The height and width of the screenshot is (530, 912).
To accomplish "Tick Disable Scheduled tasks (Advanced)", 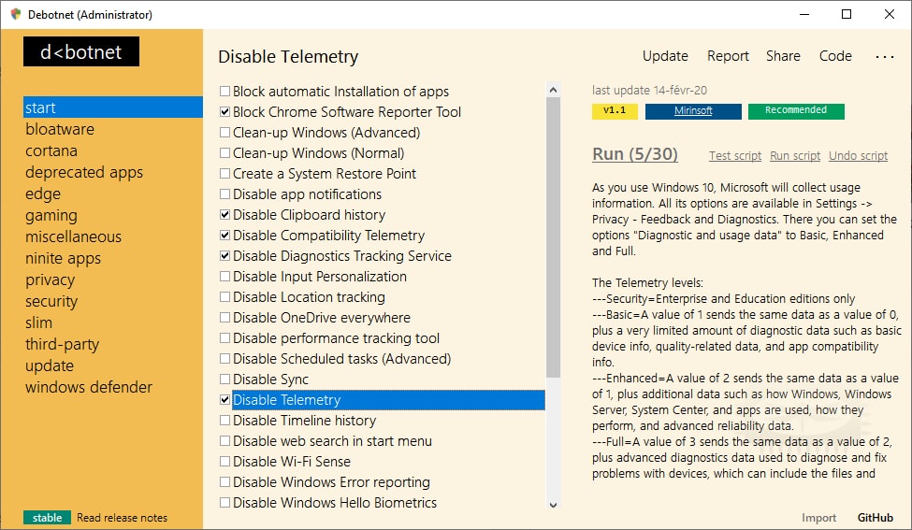I will 224,359.
